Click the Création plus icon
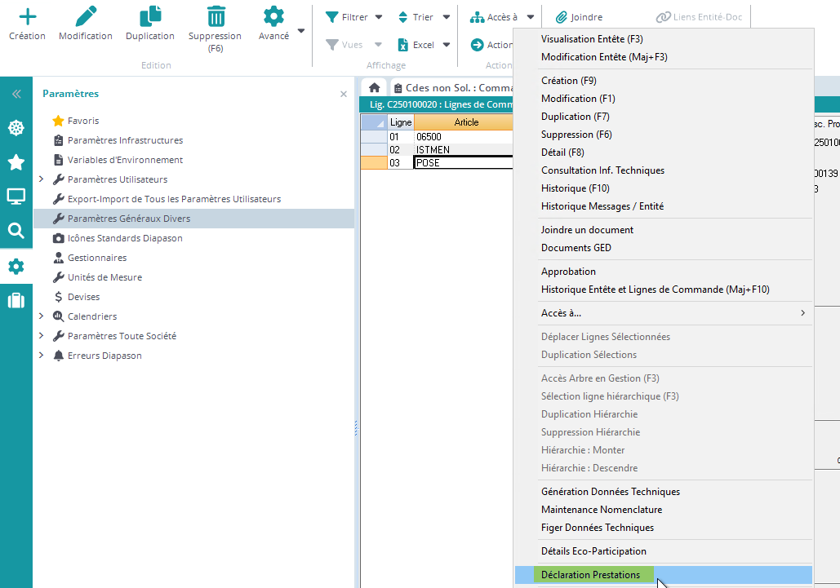The width and height of the screenshot is (840, 588). pos(27,16)
